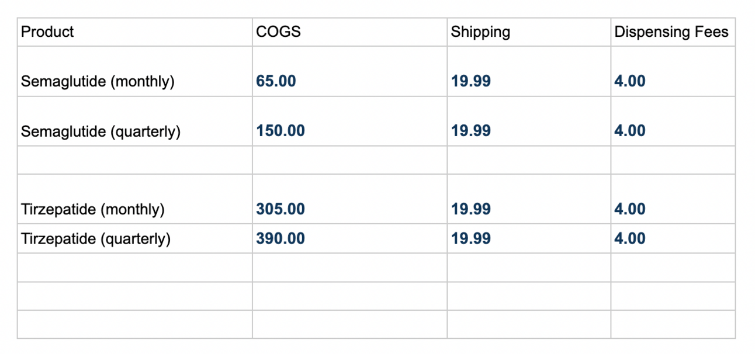The image size is (755, 354).
Task: Click the COGS column header cell
Action: coord(278,32)
